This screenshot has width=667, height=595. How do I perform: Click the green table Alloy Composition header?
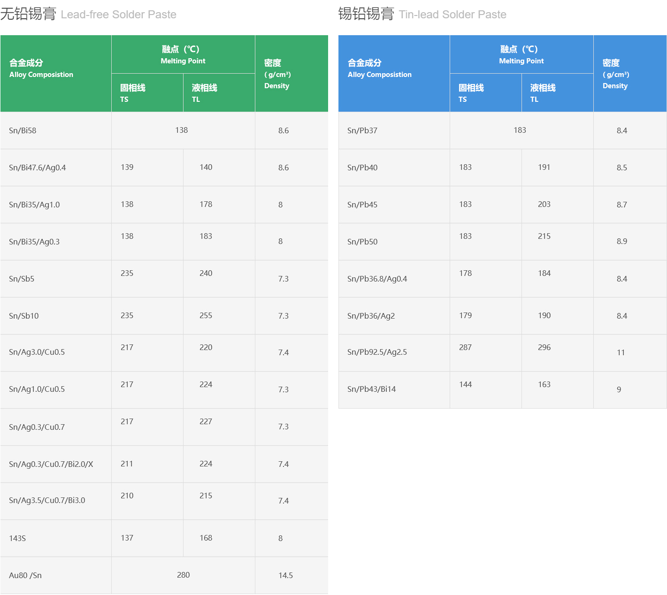(x=41, y=69)
